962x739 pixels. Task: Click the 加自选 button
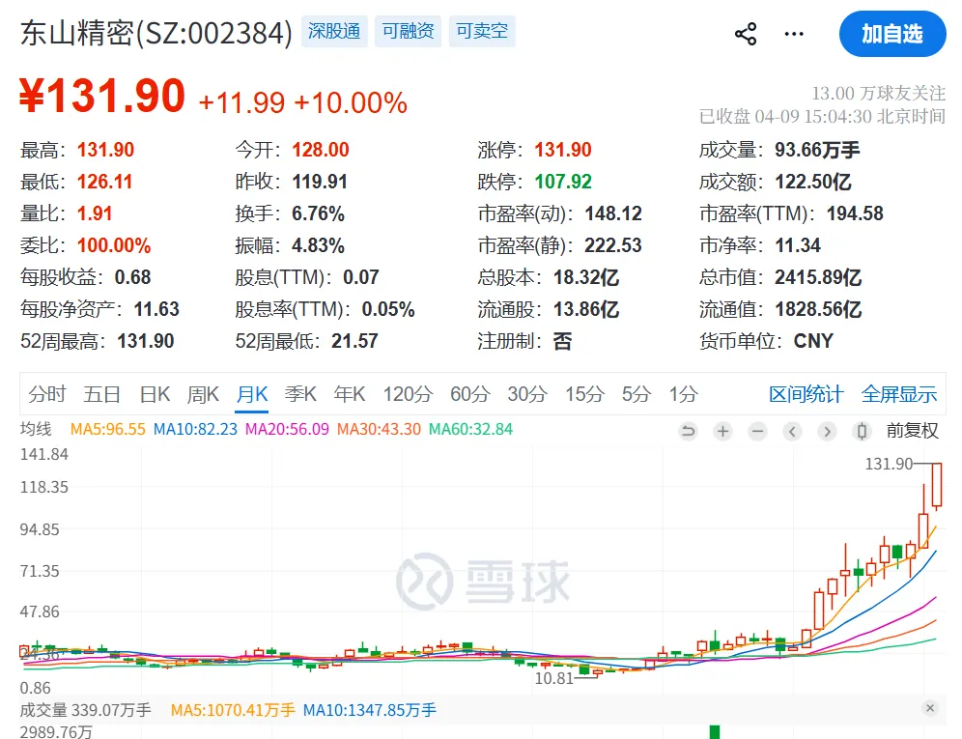892,33
